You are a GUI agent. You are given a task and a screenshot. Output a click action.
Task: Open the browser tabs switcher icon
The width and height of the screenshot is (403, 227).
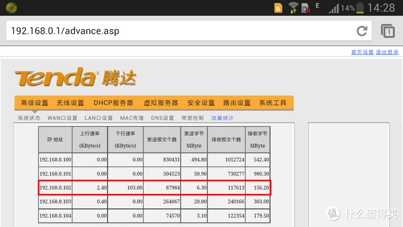click(388, 31)
